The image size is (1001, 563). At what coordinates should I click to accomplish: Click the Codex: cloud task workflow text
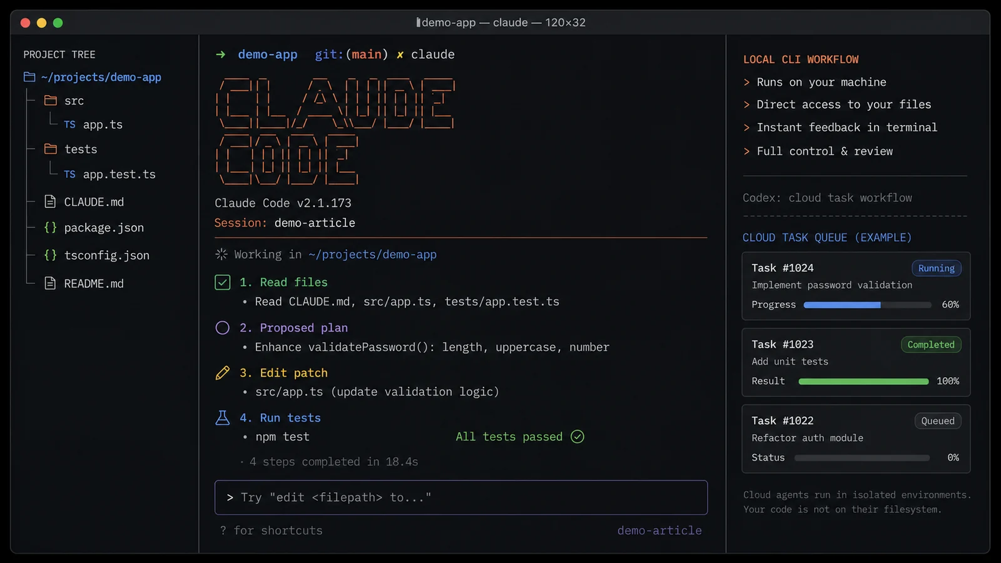tap(827, 198)
